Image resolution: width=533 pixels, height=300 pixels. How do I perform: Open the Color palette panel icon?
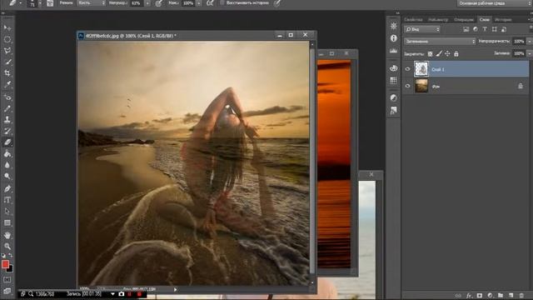pyautogui.click(x=394, y=68)
